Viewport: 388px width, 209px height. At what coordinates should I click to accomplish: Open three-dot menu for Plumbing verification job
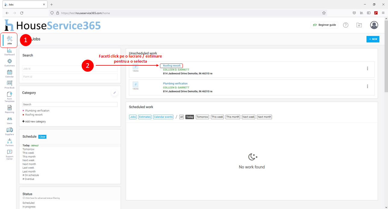[x=367, y=86]
